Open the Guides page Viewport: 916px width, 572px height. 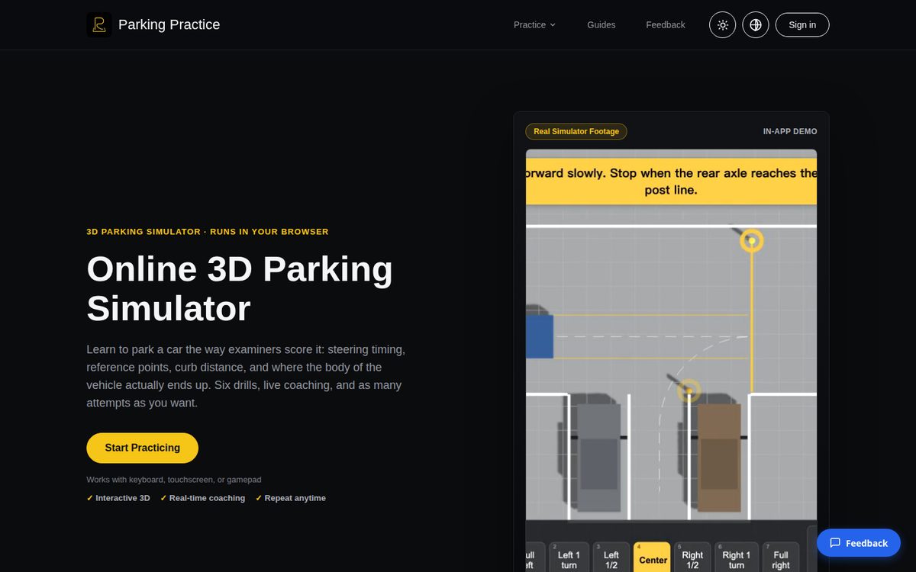tap(602, 25)
